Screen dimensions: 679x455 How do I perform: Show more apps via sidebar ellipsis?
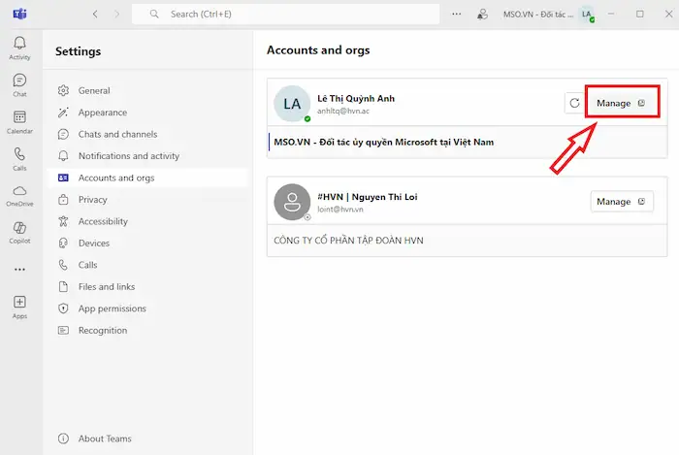(19, 269)
